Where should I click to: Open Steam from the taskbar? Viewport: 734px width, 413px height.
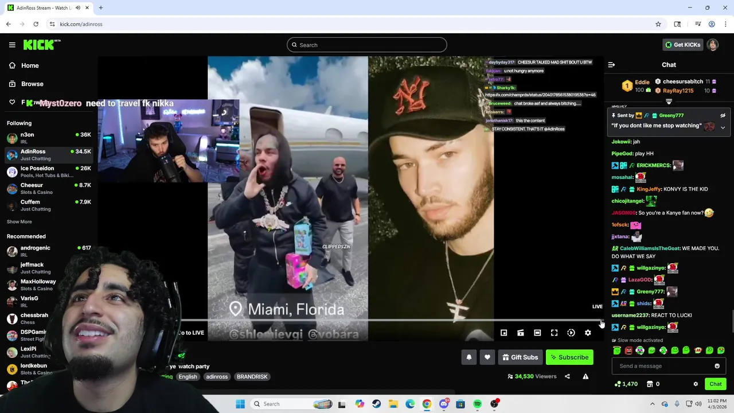tap(376, 404)
